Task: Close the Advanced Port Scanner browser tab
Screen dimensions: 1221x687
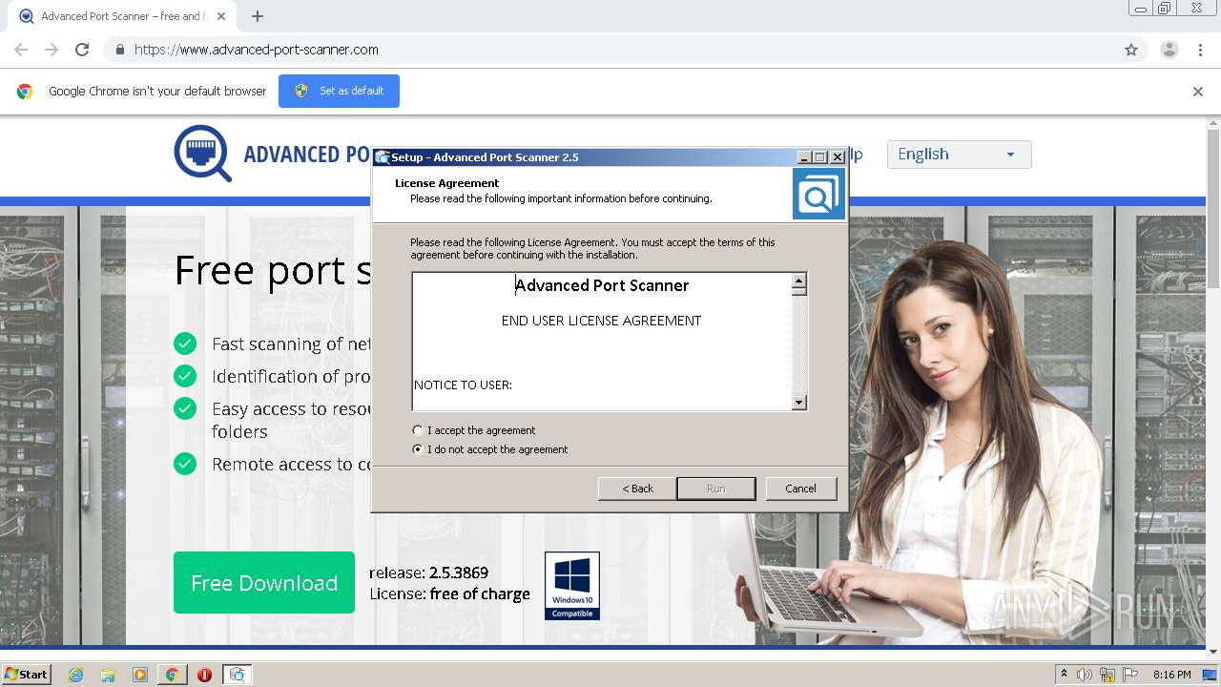Action: pos(221,16)
